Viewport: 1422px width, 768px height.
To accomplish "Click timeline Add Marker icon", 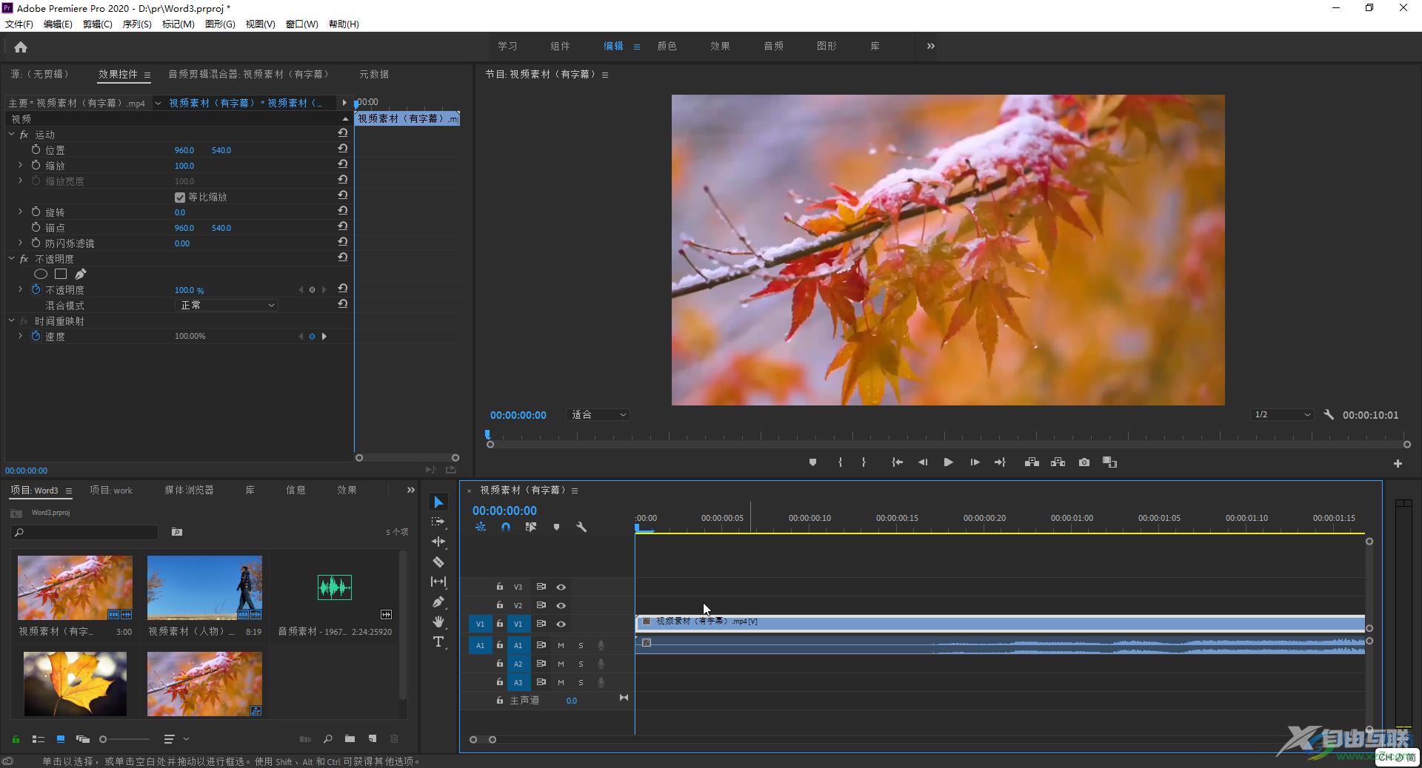I will [x=556, y=527].
